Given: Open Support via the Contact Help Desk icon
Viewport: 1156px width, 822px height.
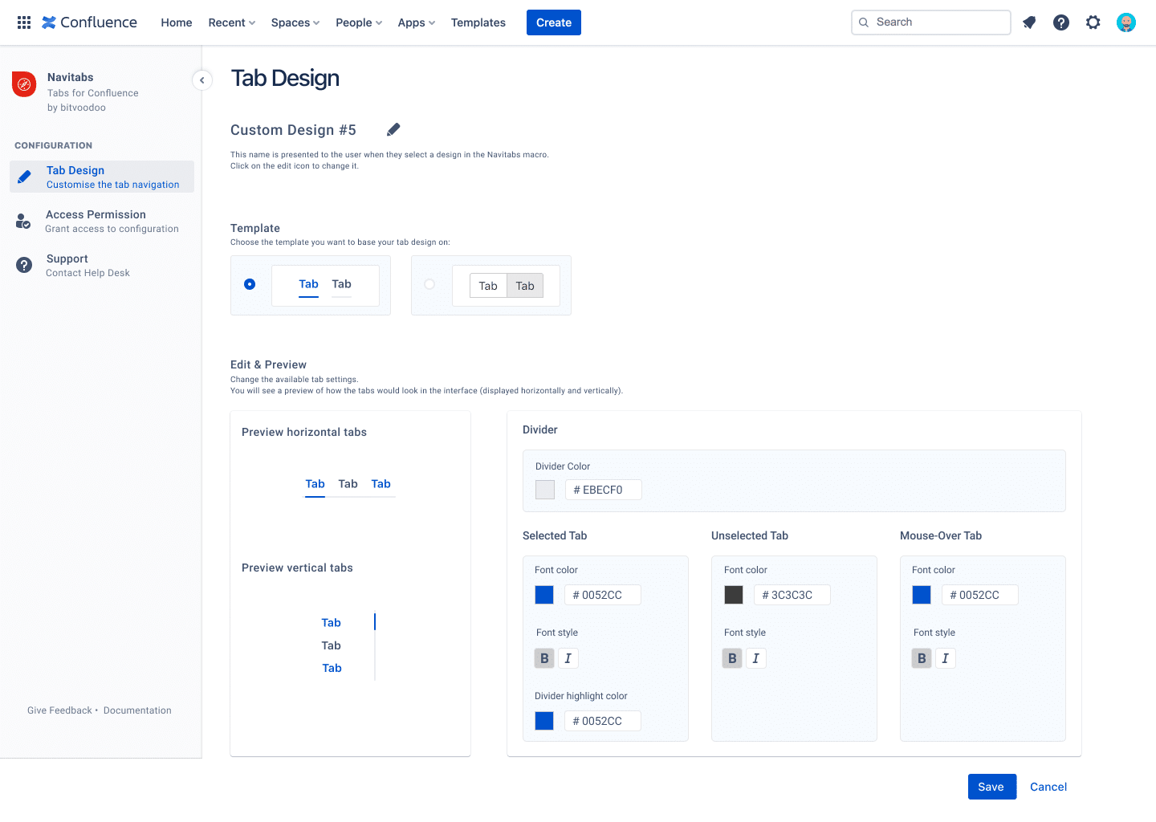Looking at the screenshot, I should [24, 264].
